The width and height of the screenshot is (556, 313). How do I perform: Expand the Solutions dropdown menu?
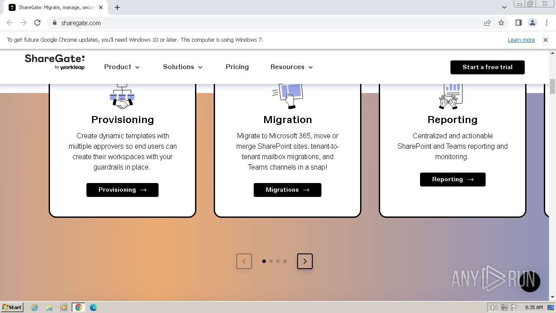click(x=183, y=67)
